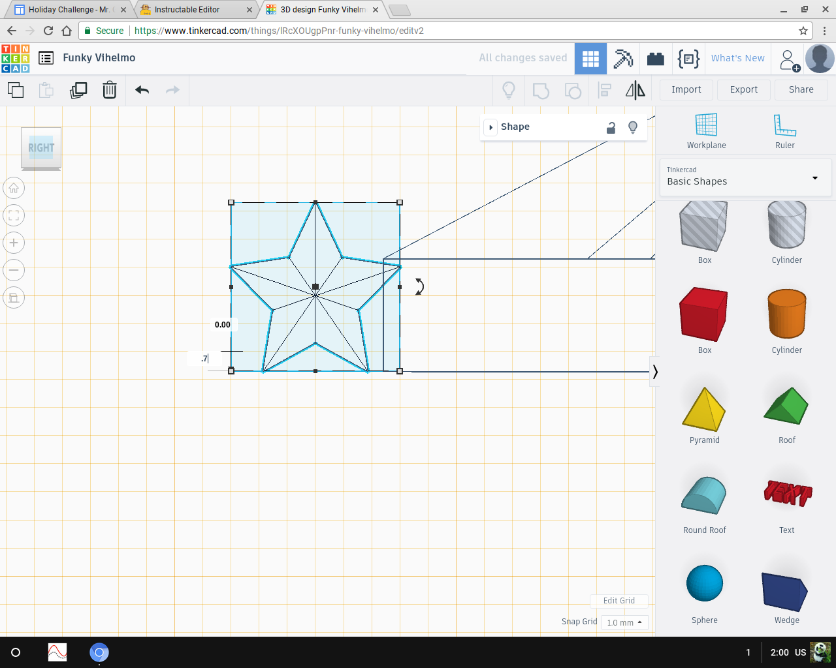Click the Share button
Viewport: 836px width, 668px height.
point(801,90)
